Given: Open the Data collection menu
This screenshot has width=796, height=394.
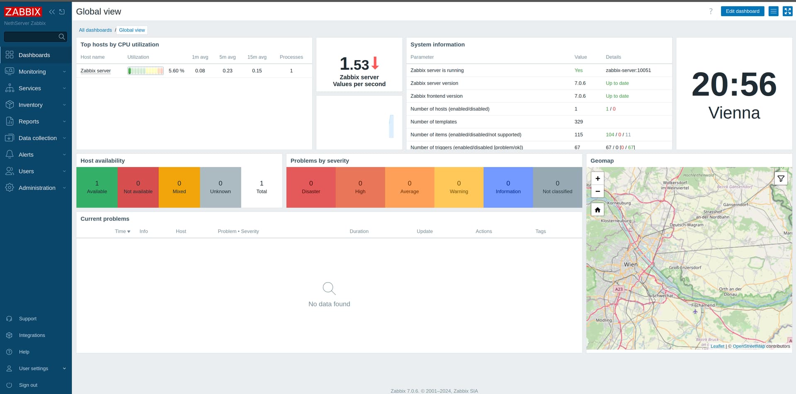Looking at the screenshot, I should [36, 138].
